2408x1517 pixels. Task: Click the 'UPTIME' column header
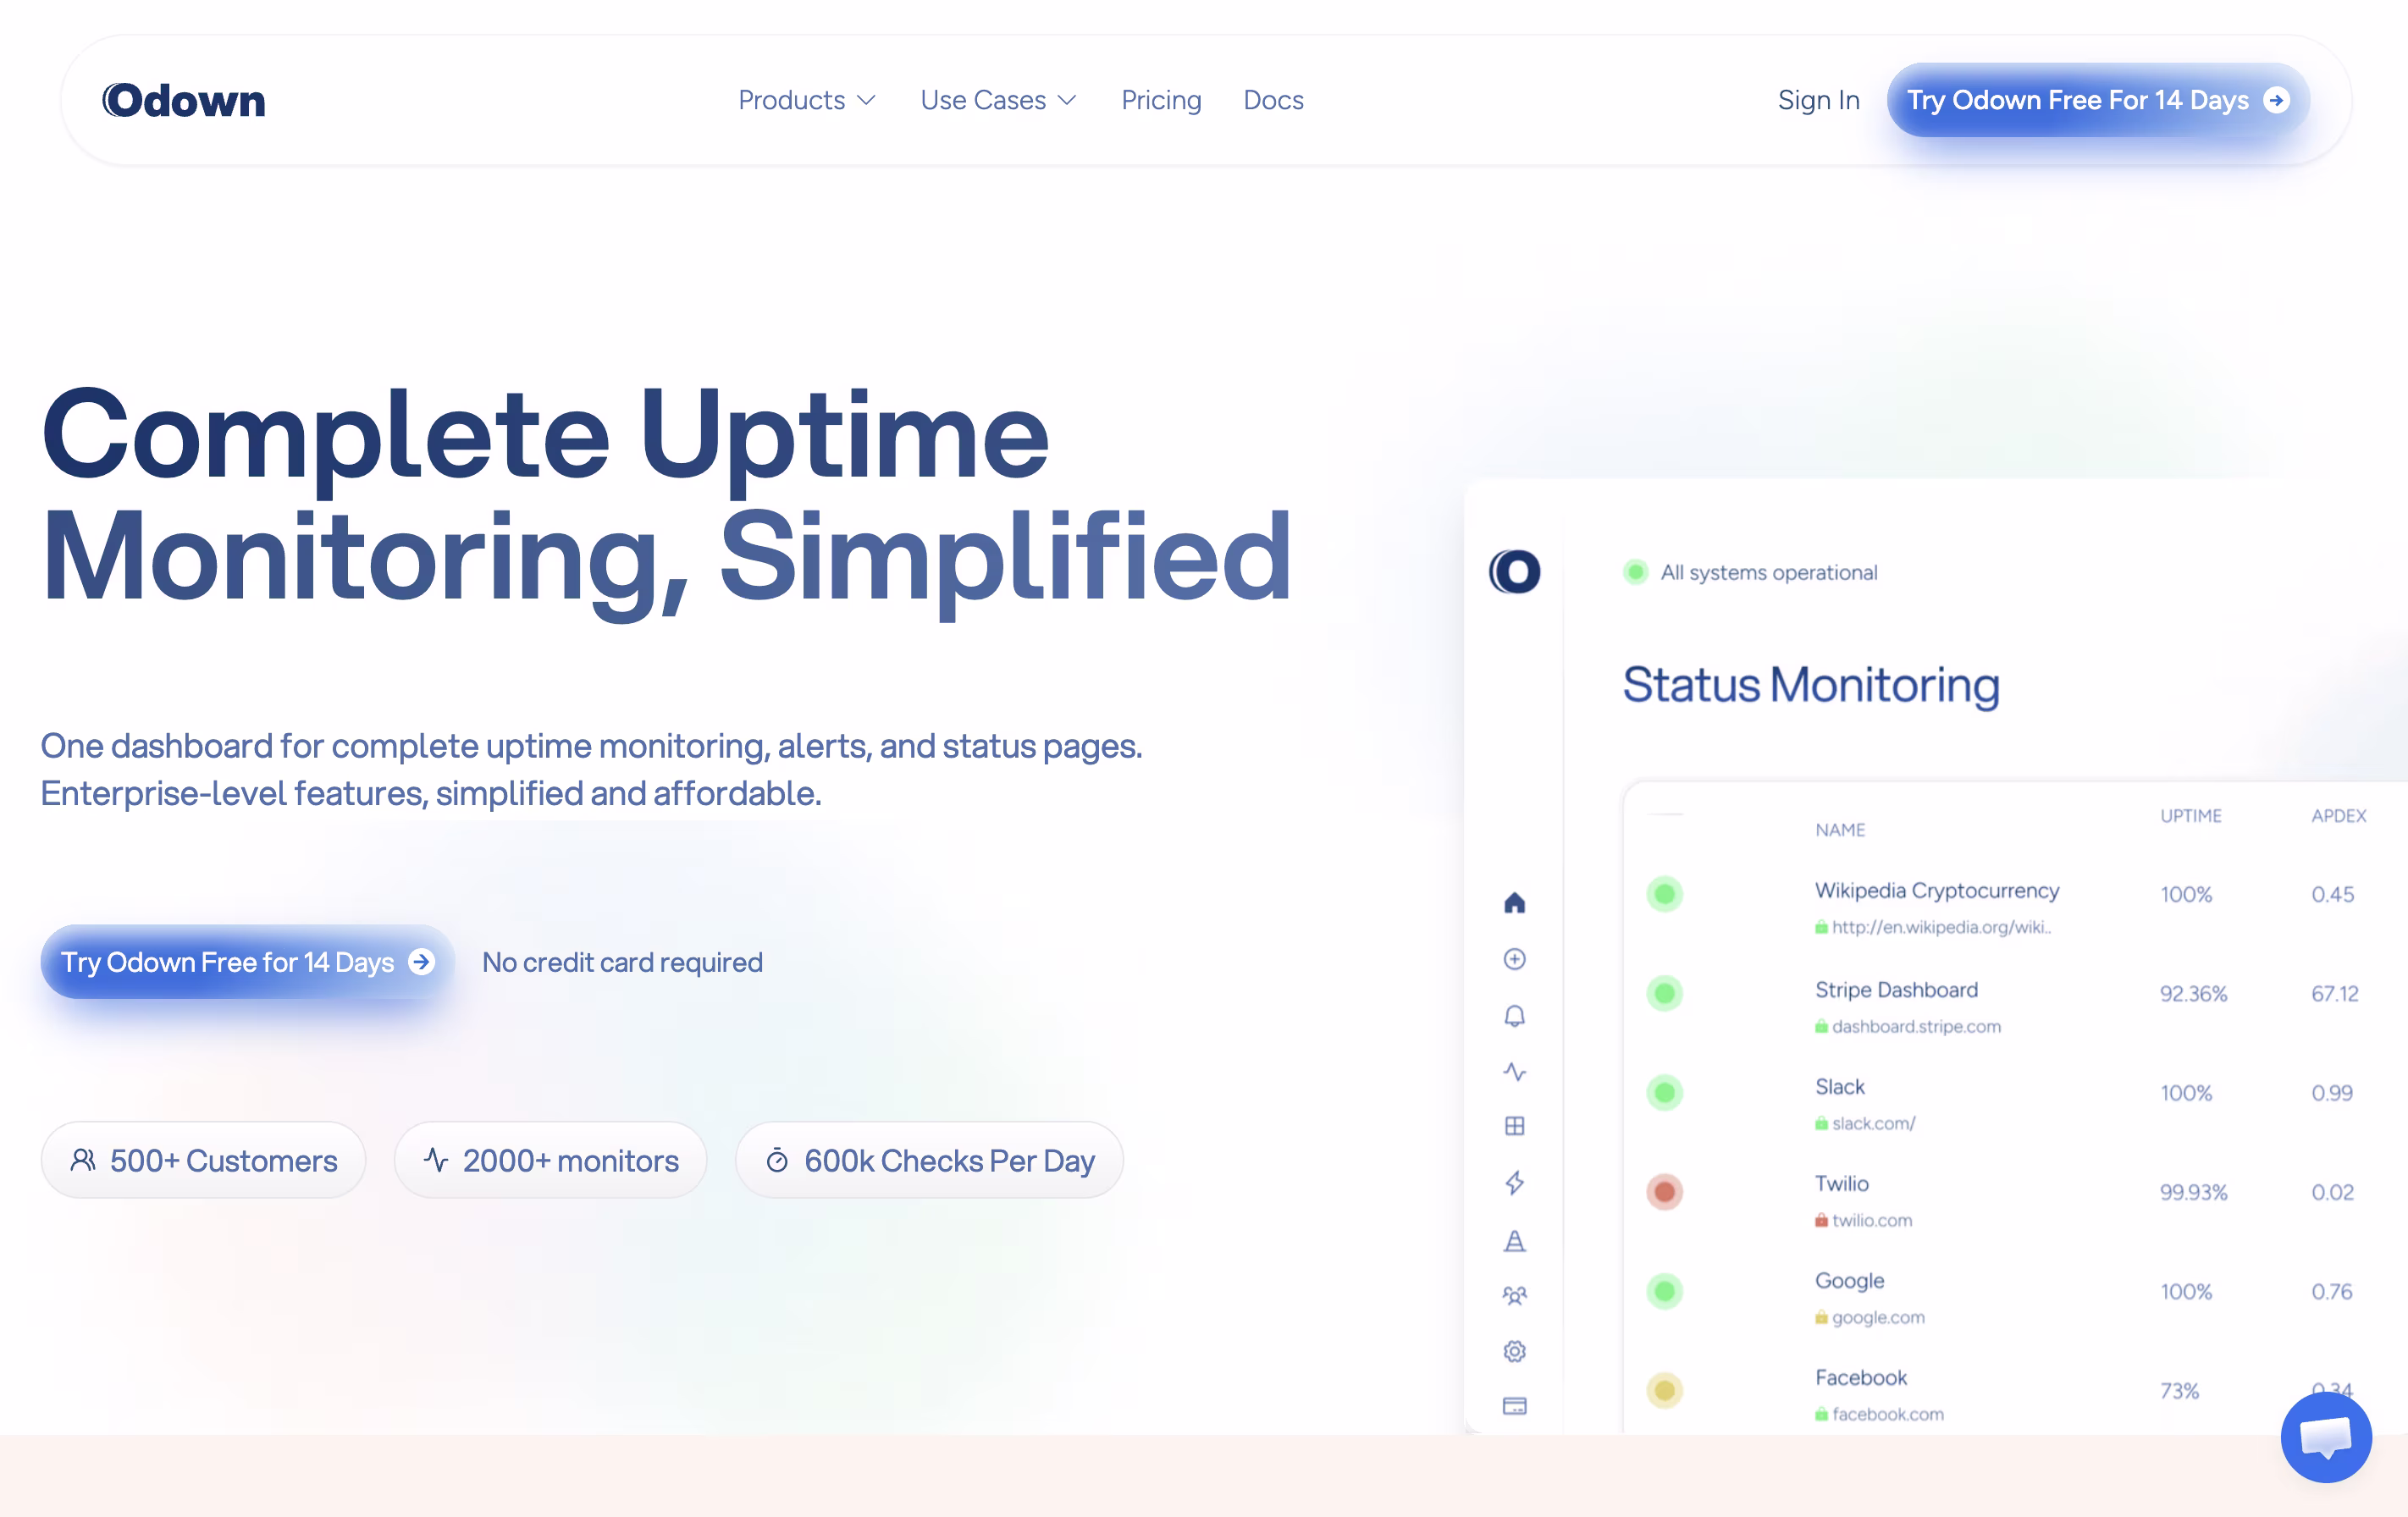2190,816
